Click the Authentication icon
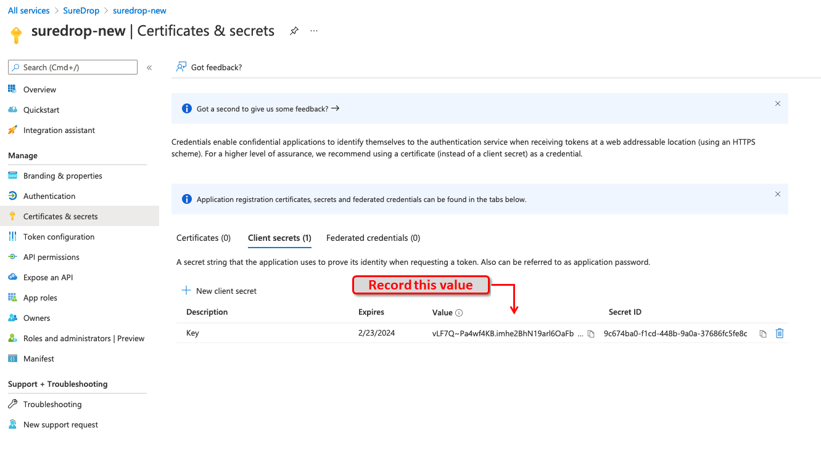821x465 pixels. 12,196
